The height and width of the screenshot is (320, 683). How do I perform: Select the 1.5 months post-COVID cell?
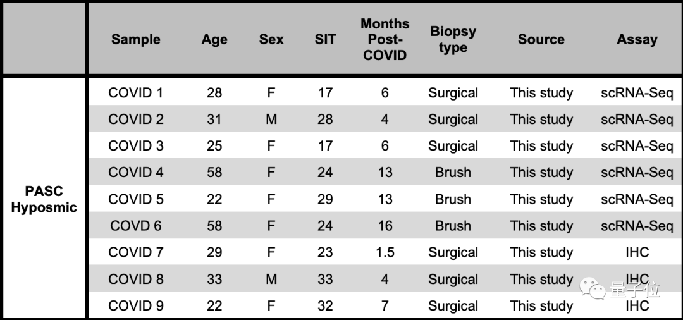pyautogui.click(x=385, y=252)
